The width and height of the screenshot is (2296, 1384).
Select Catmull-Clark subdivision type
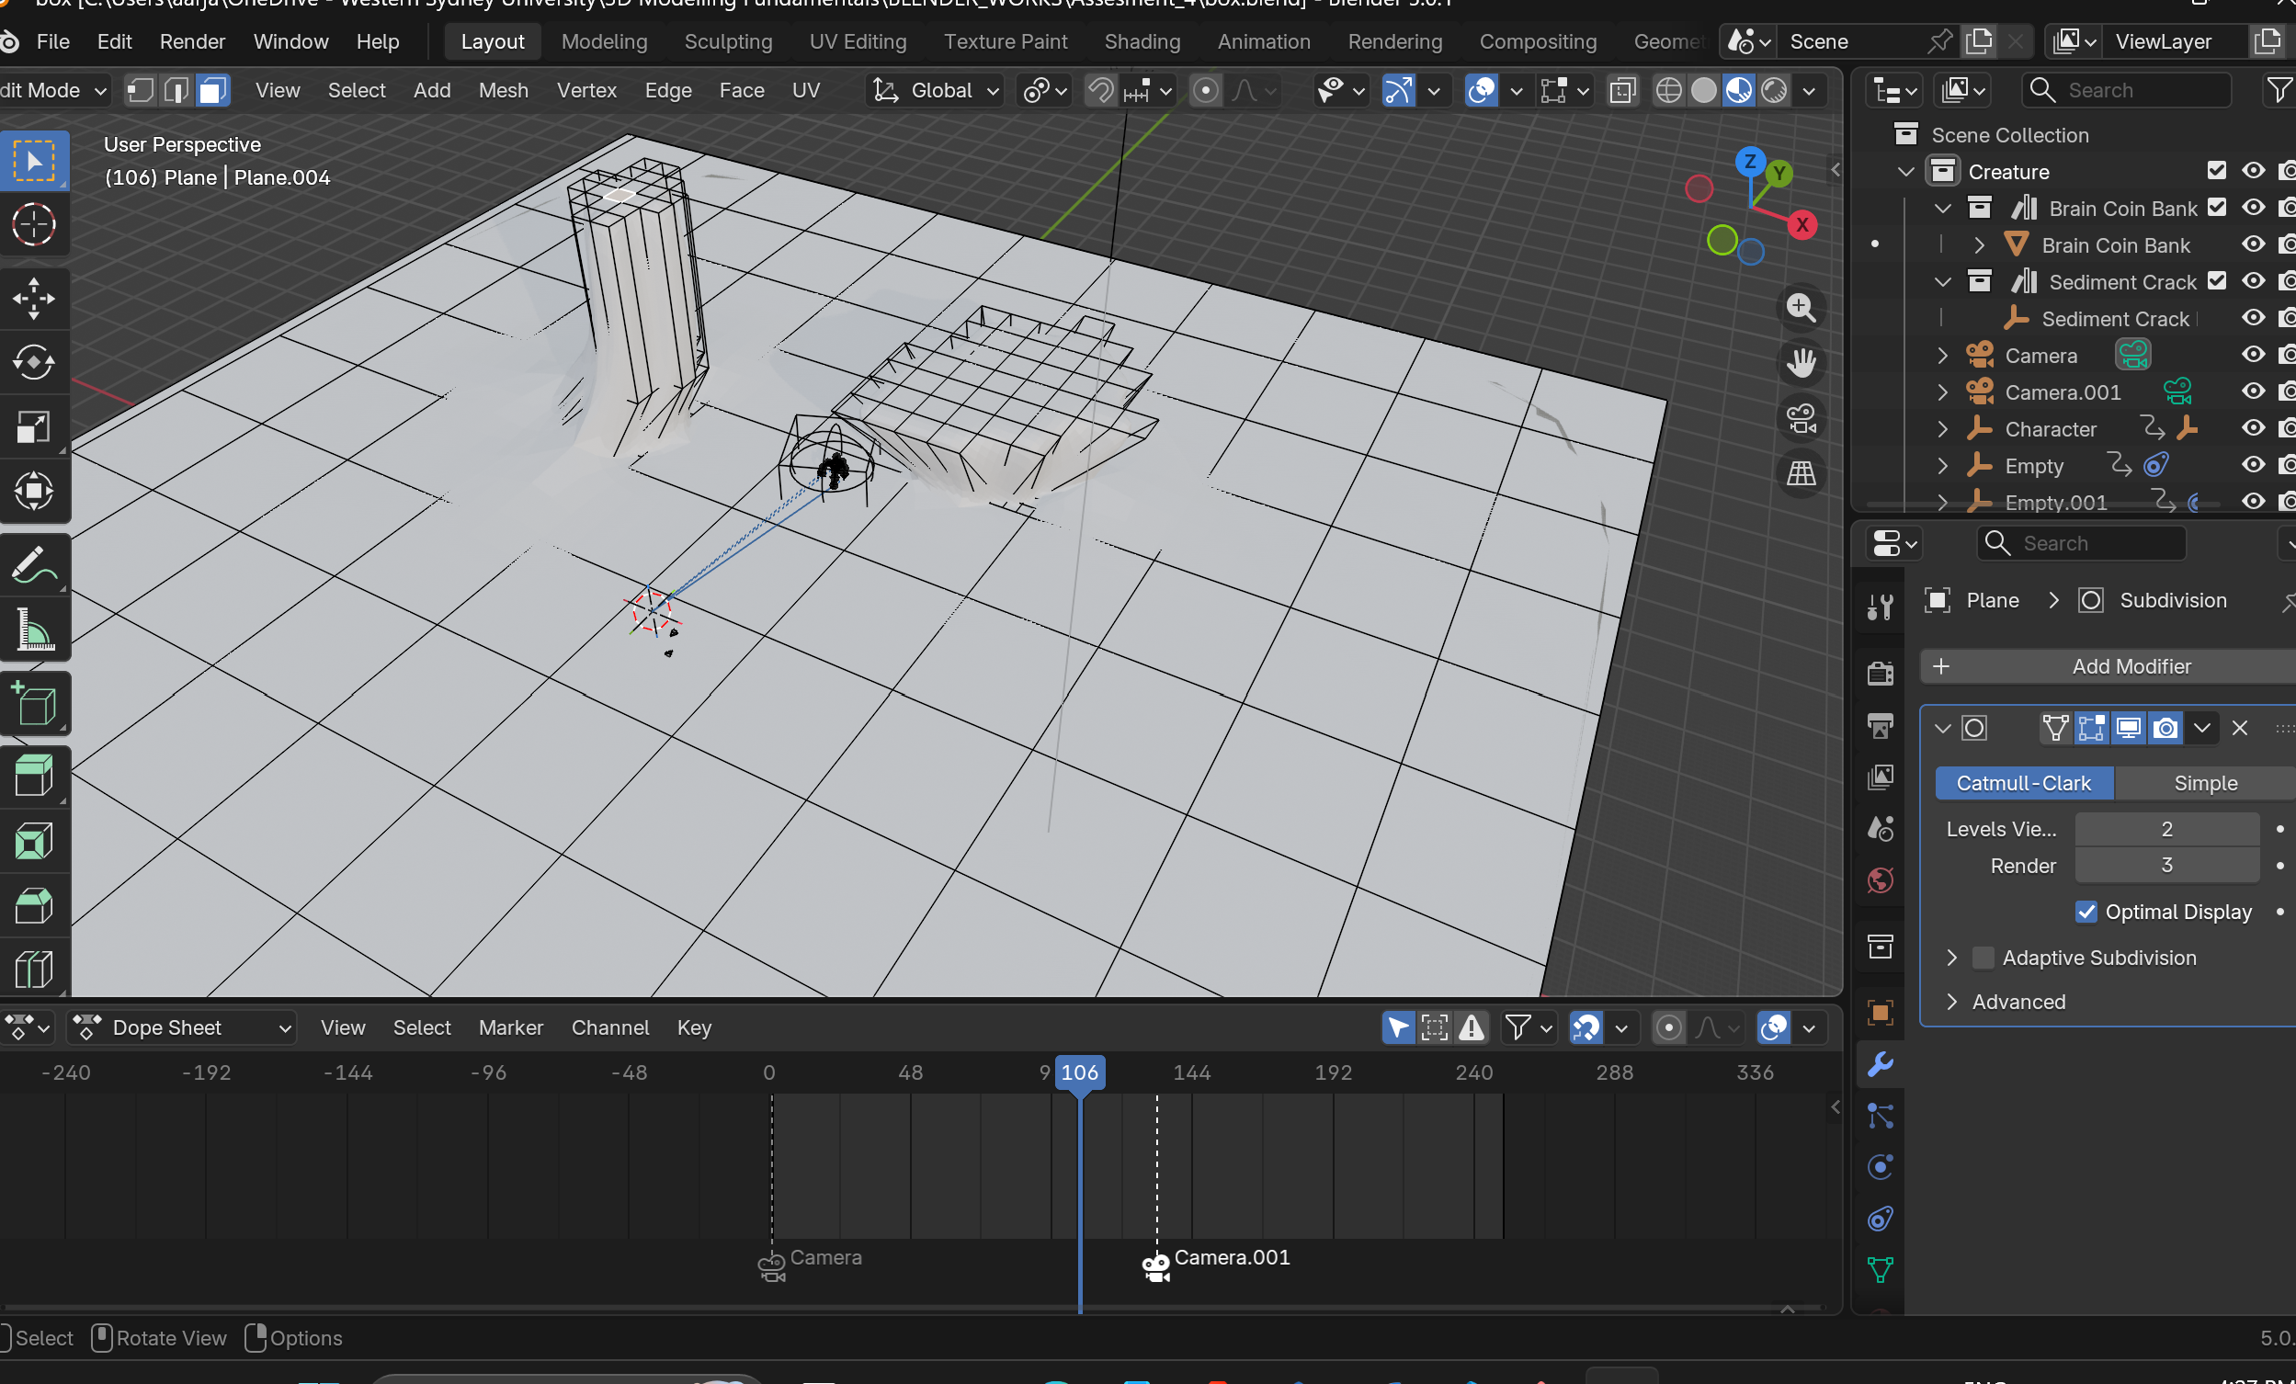tap(2024, 783)
